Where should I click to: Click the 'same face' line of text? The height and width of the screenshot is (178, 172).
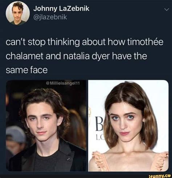[x=26, y=70]
